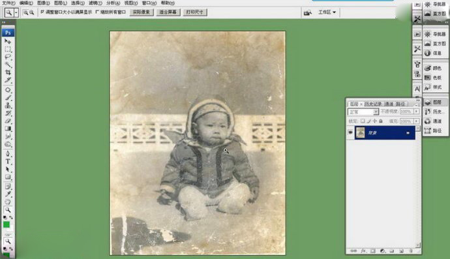Switch to the 历史记录 tab
The image size is (450, 259).
(373, 104)
